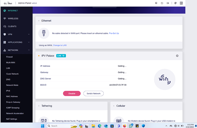Open the EN language selector
The image size is (197, 128).
pyautogui.click(x=181, y=3)
